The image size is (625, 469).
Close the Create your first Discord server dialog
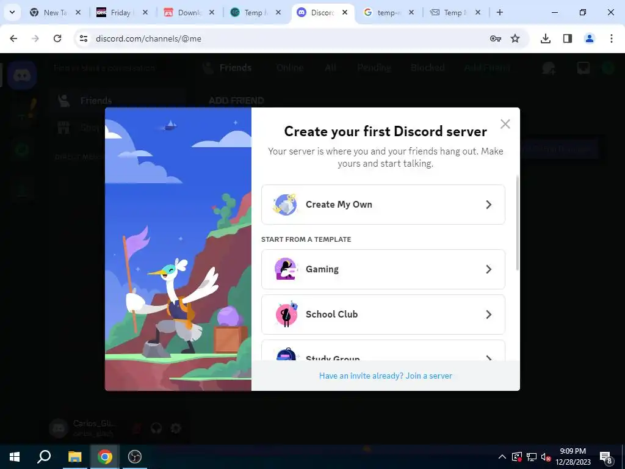coord(505,124)
